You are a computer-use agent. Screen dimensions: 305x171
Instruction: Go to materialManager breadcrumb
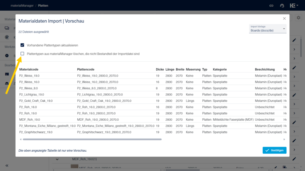pyautogui.click(x=22, y=6)
